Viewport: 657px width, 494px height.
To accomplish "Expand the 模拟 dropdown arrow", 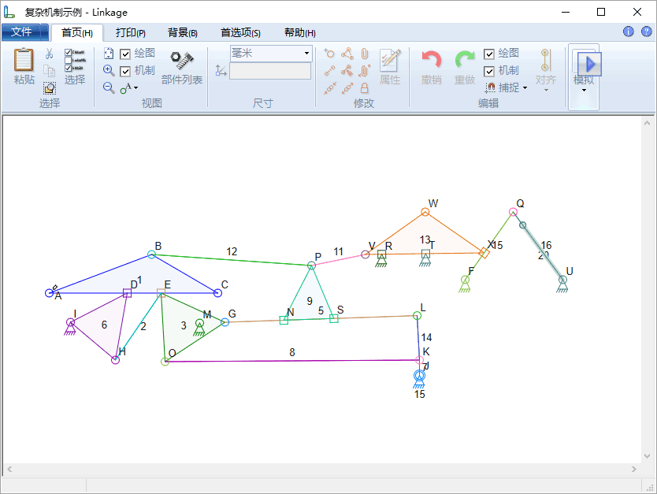I will click(584, 91).
